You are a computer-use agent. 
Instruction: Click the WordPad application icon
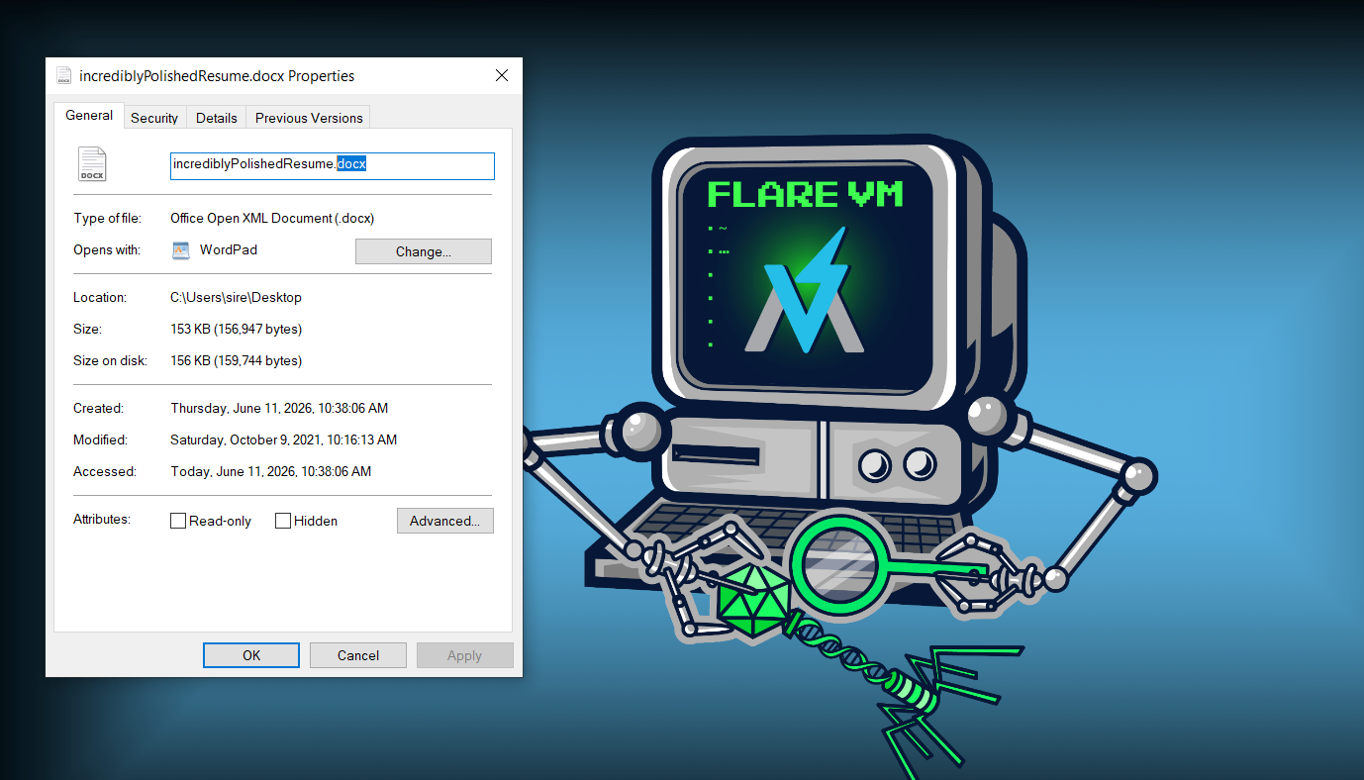[180, 250]
